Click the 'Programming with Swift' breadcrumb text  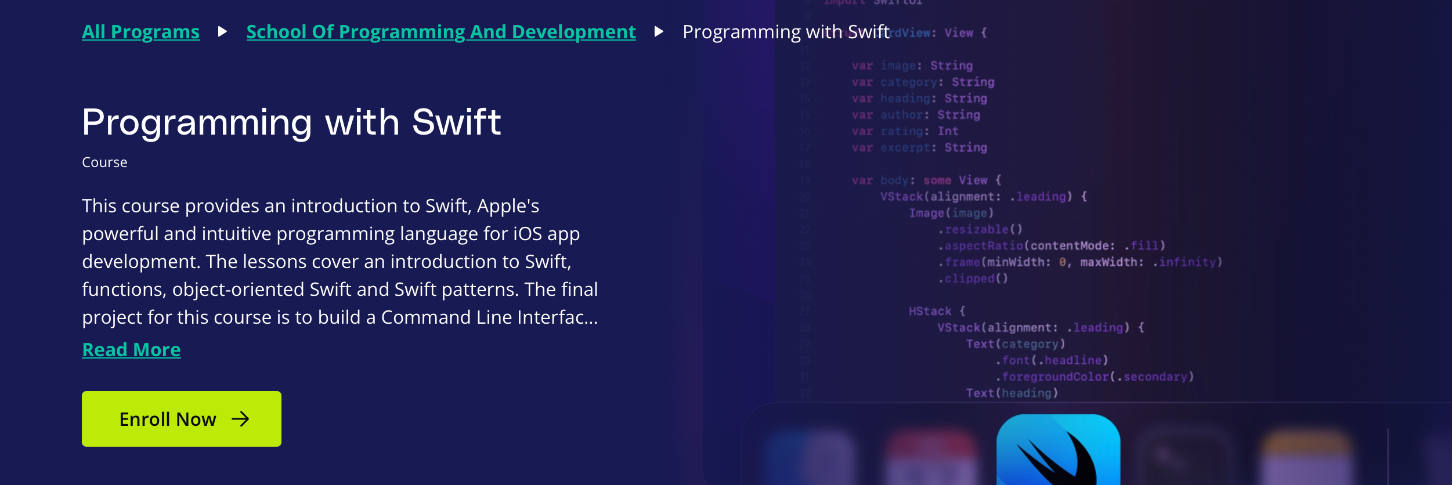click(x=786, y=32)
